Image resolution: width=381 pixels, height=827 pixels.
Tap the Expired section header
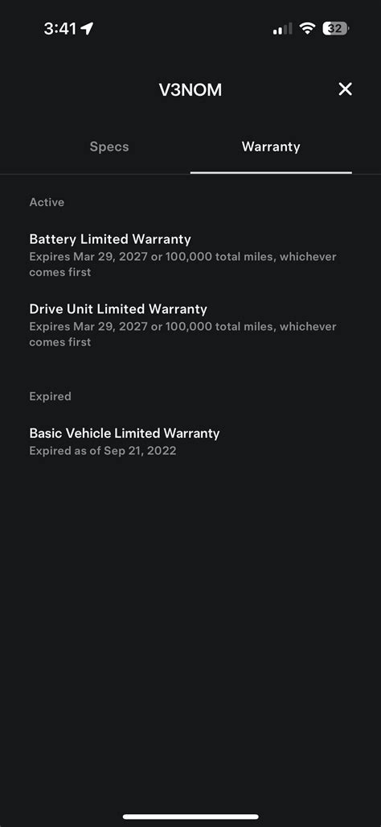coord(50,396)
